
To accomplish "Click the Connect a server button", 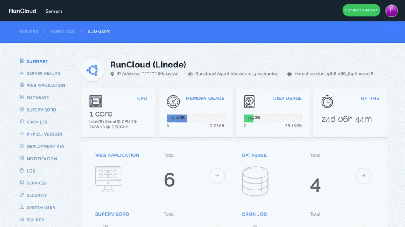I will tap(361, 10).
